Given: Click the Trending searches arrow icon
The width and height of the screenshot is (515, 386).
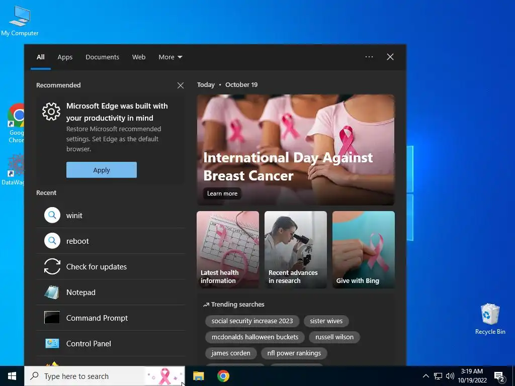Looking at the screenshot, I should point(206,305).
